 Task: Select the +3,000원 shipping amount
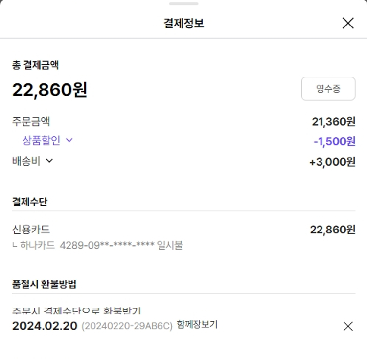(332, 162)
